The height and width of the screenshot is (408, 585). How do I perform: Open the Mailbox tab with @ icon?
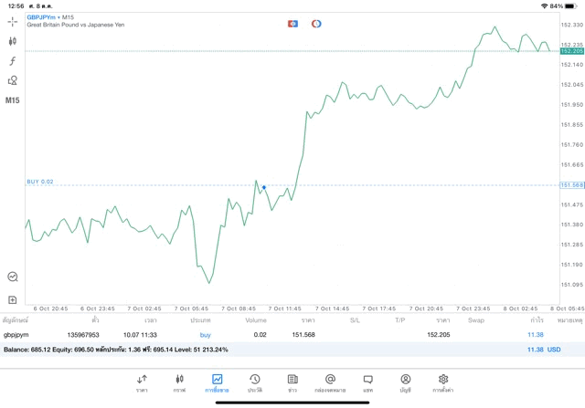point(330,382)
